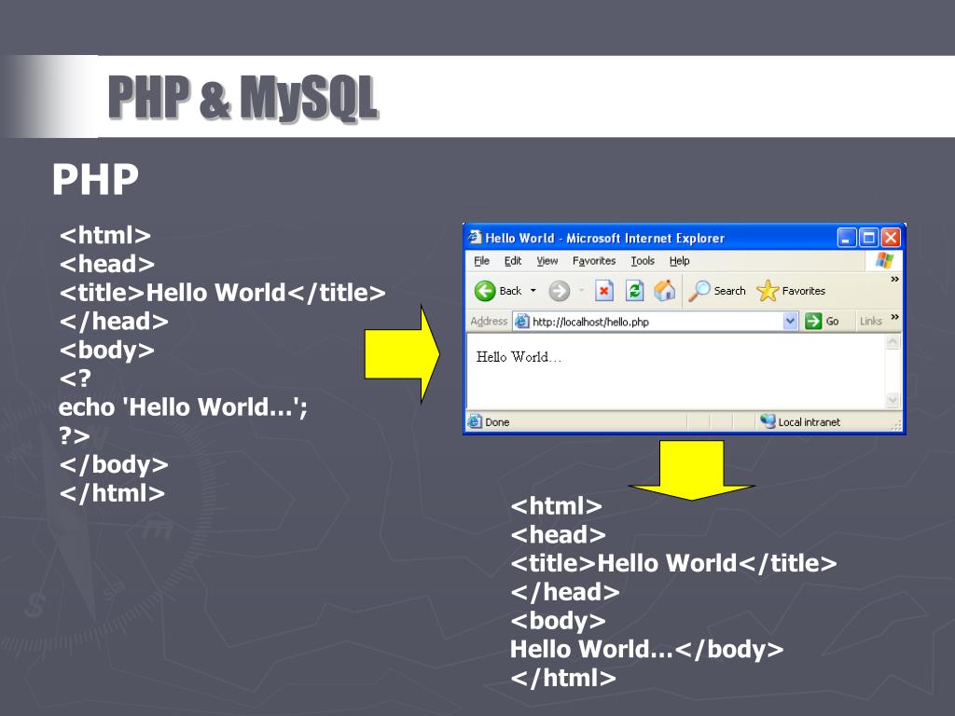Click the Local intranet zone icon
955x716 pixels.
click(x=768, y=421)
